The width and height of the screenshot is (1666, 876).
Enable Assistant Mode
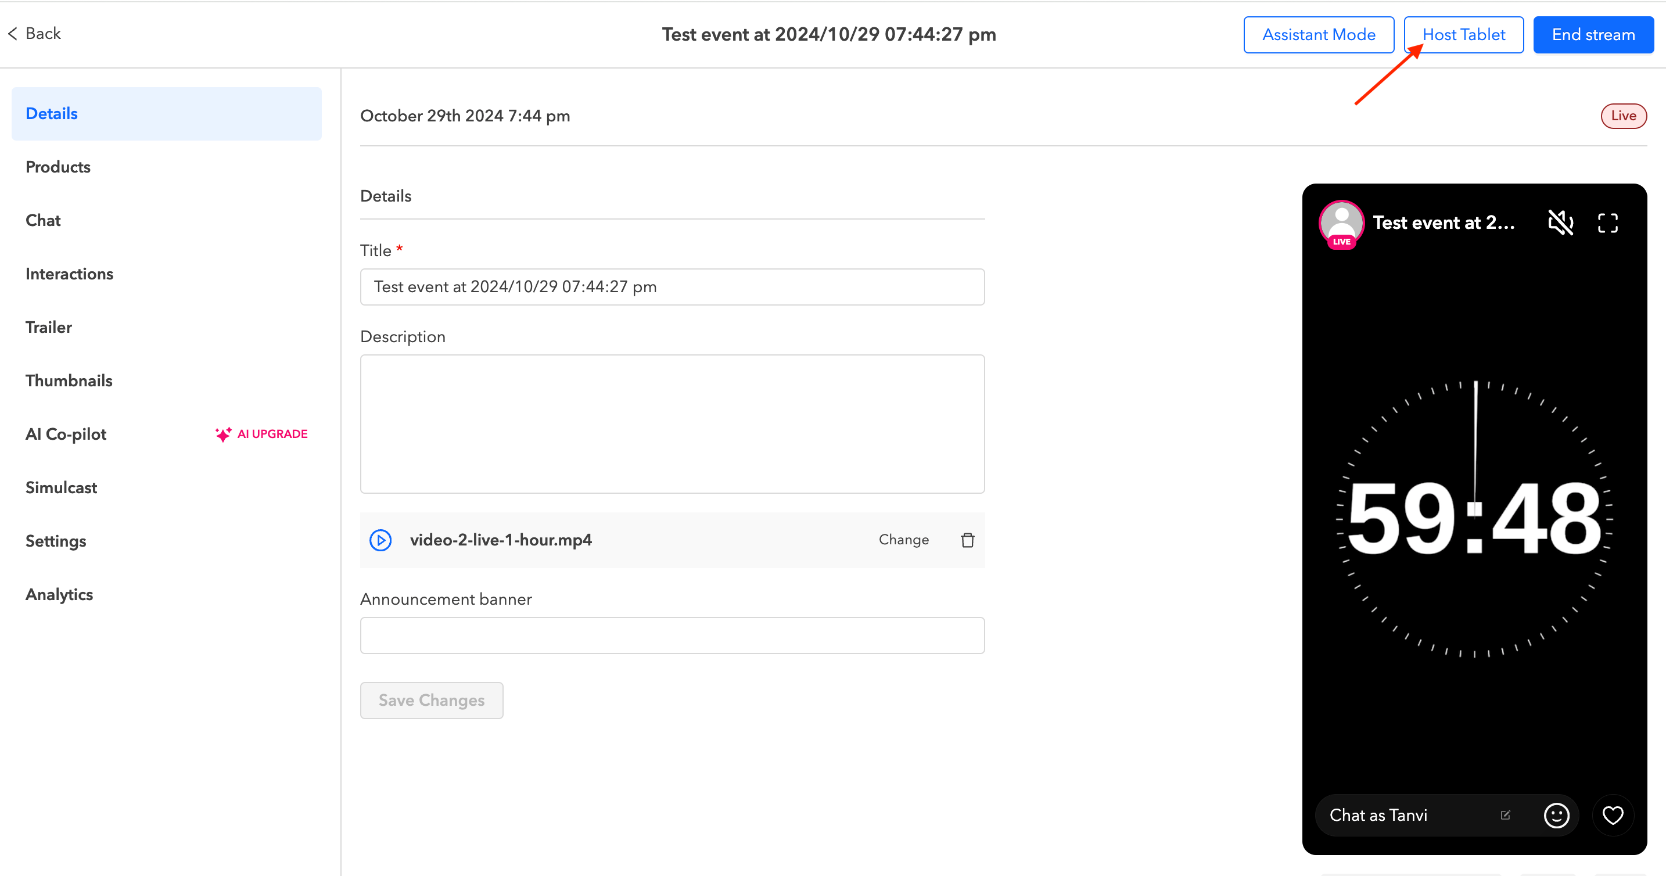[1319, 34]
